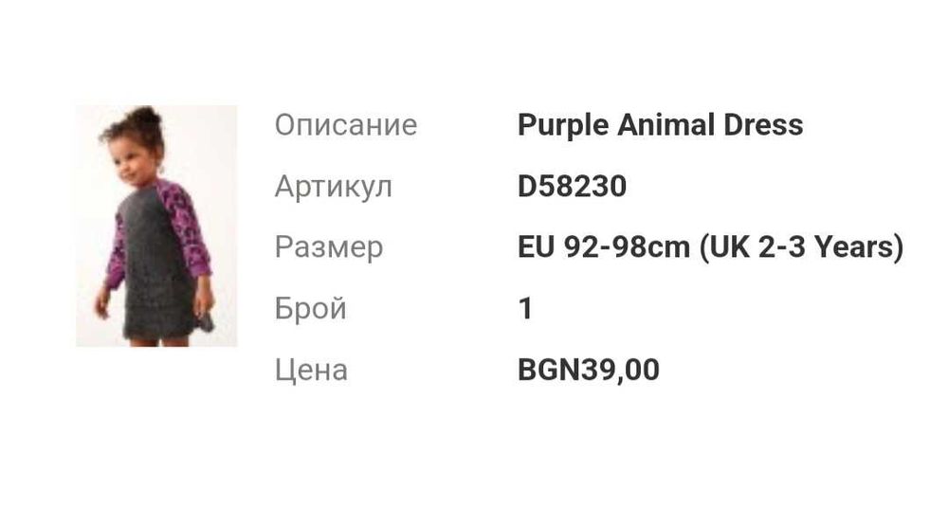Click "(UK 2-3 Years)" in the size value
Image resolution: width=948 pixels, height=509 pixels.
point(801,247)
